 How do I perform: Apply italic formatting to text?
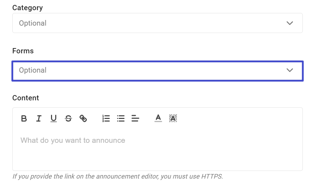pos(39,119)
